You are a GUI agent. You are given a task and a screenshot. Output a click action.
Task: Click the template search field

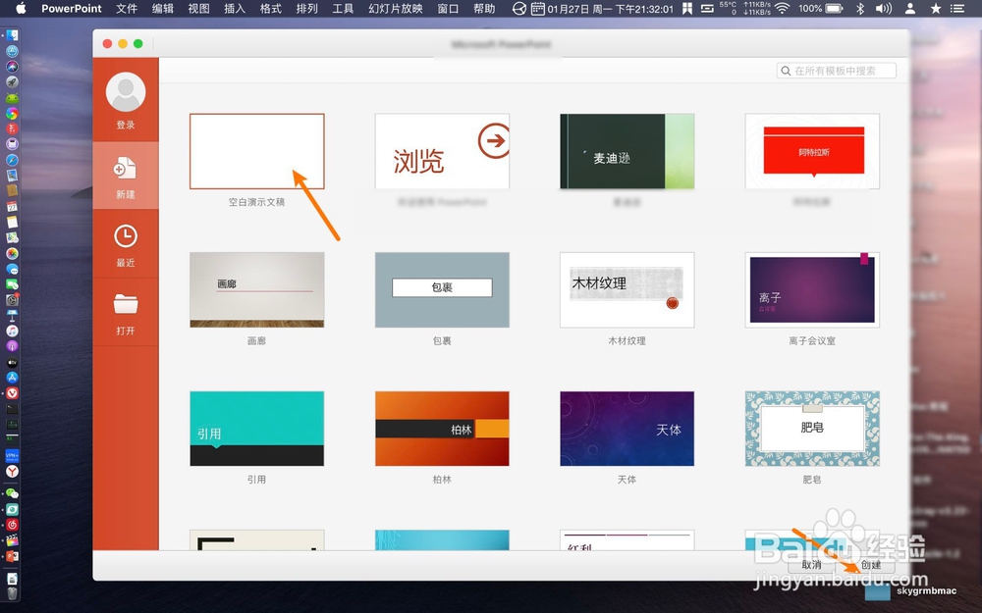click(x=836, y=71)
